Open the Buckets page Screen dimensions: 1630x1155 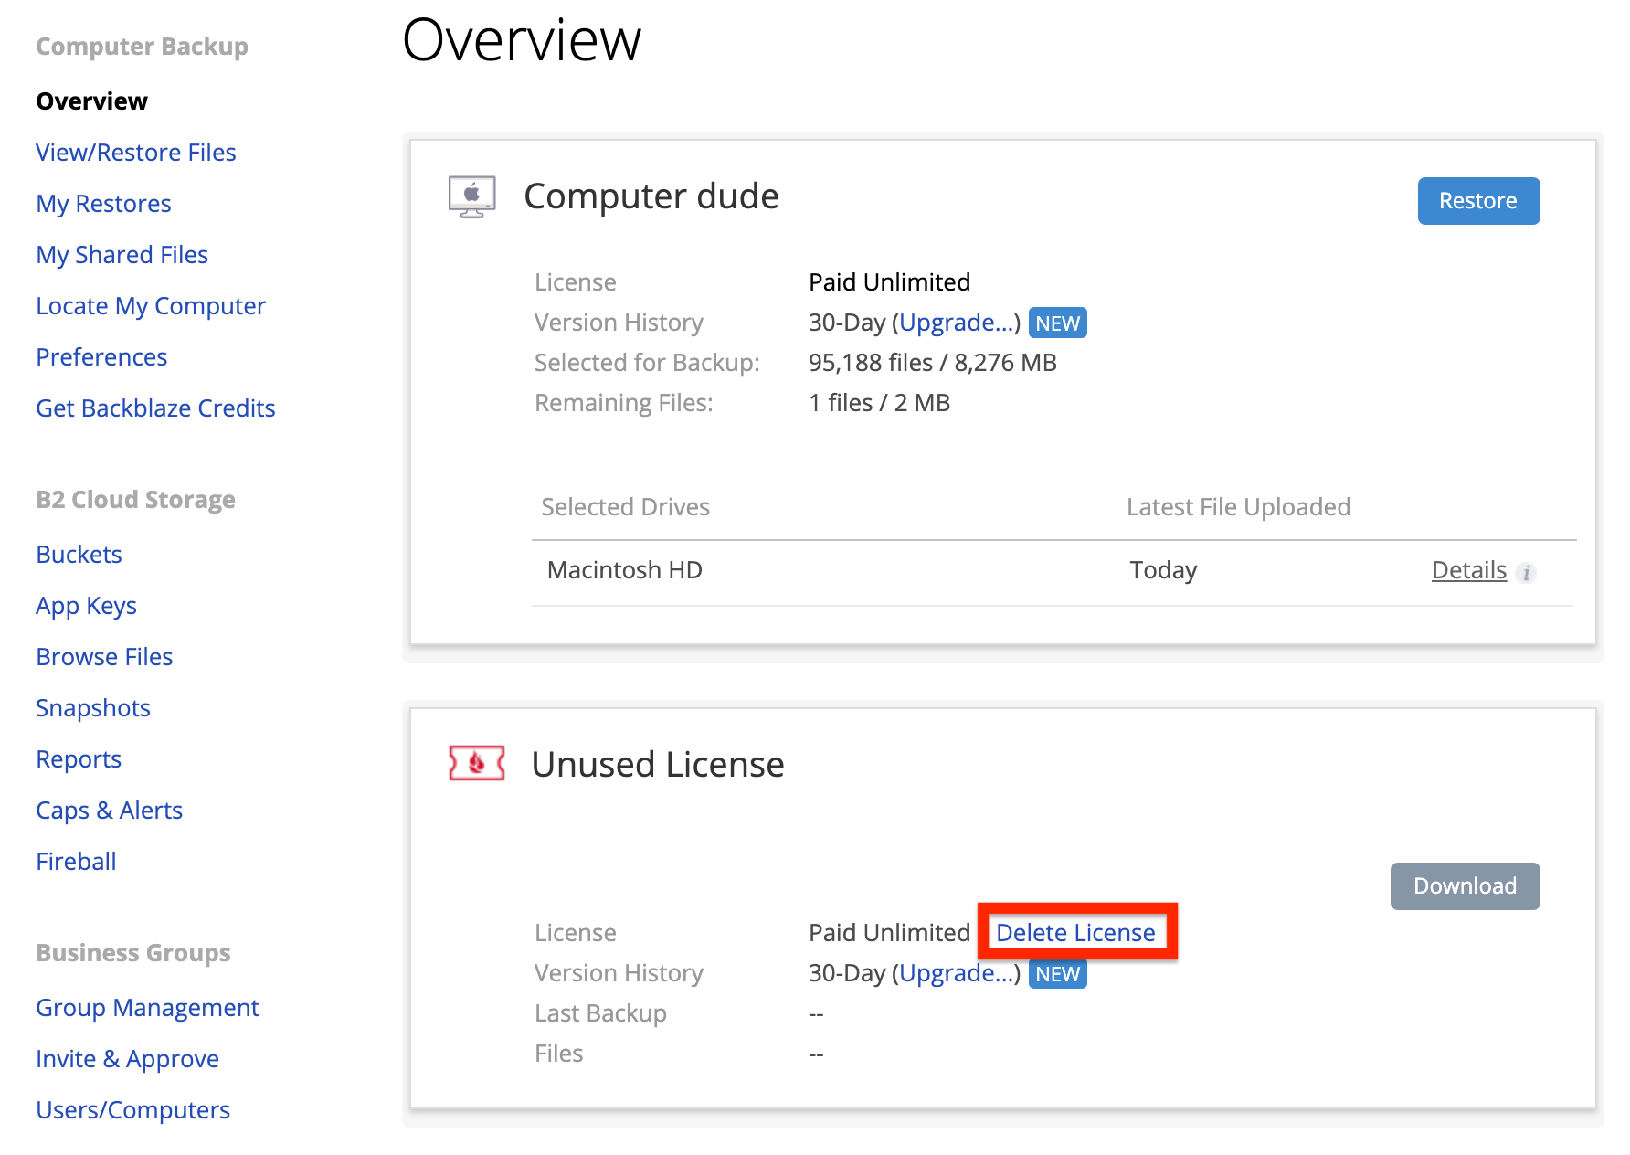point(79,555)
